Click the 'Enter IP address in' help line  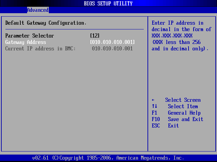177,23
